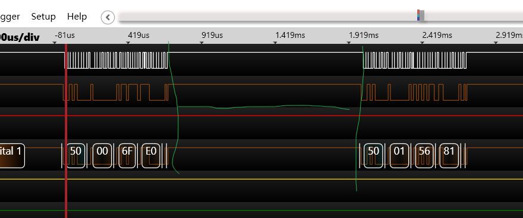Click the 1.919ms time marker

(x=364, y=35)
